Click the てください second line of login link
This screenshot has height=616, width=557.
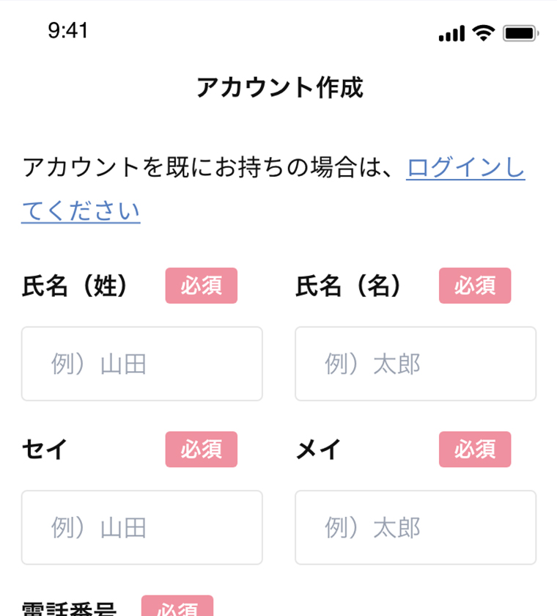tap(81, 211)
